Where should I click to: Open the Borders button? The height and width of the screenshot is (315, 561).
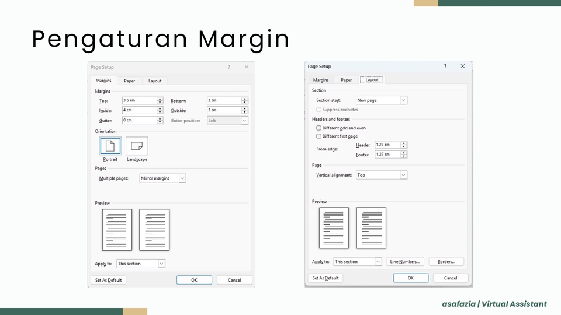coord(446,262)
